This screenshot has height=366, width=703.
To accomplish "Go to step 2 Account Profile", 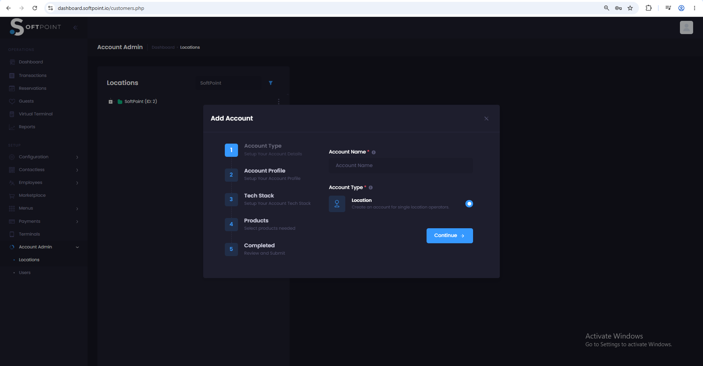I will tap(263, 175).
